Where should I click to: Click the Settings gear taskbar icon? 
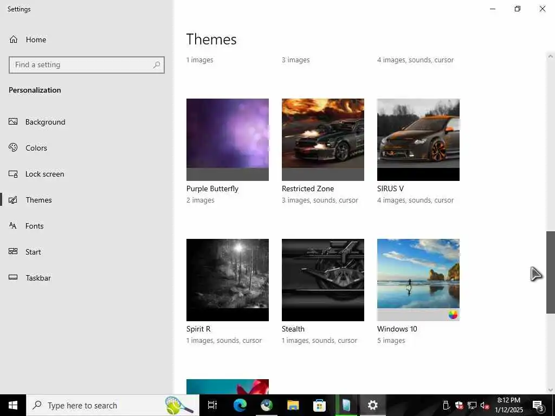(373, 405)
